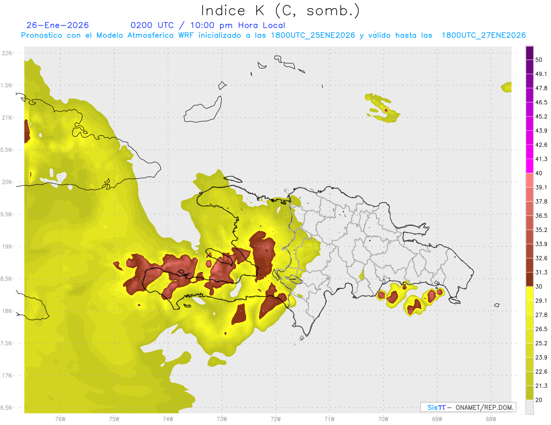The image size is (551, 425).
Task: Click legend value '23.9'
Action: point(541,357)
